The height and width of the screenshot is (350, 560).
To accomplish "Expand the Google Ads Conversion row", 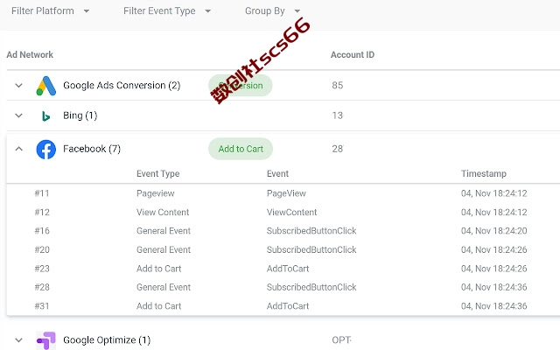I will point(19,86).
